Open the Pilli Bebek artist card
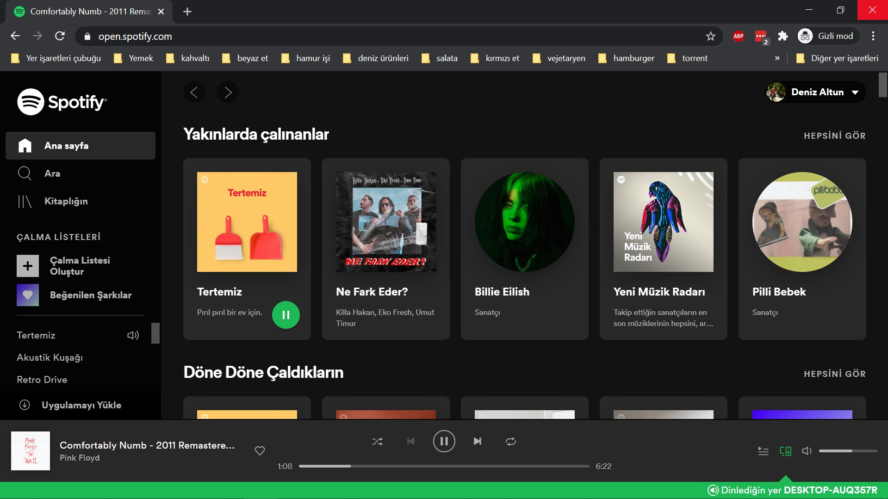This screenshot has width=888, height=499. (x=802, y=249)
